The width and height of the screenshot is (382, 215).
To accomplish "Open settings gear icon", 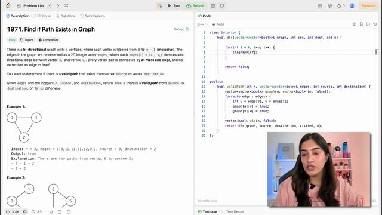I will point(329,5).
